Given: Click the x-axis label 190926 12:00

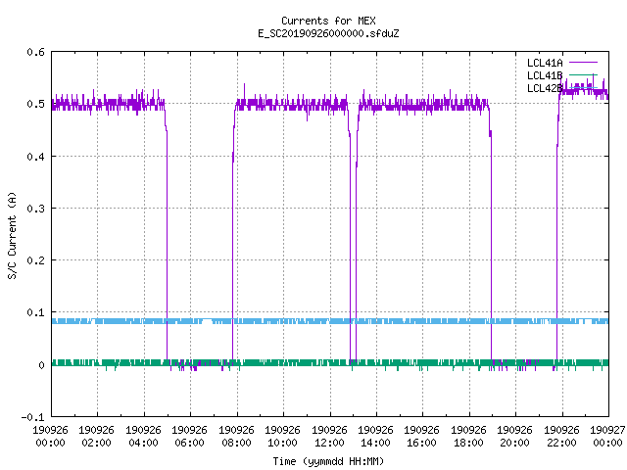Looking at the screenshot, I should tap(329, 437).
